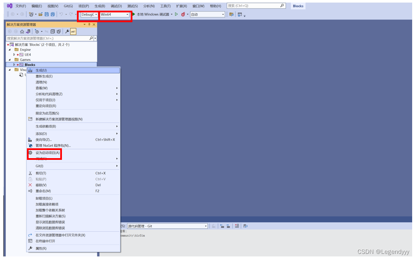
Task: Click the 本地 Windows 调试器 start button
Action: click(x=150, y=15)
